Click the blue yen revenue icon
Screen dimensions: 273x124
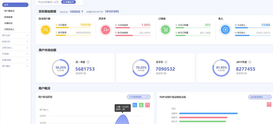pos(225,30)
